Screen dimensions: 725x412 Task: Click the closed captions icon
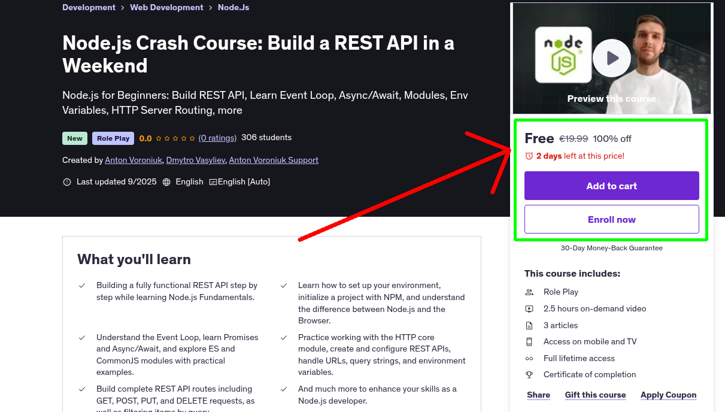[213, 182]
